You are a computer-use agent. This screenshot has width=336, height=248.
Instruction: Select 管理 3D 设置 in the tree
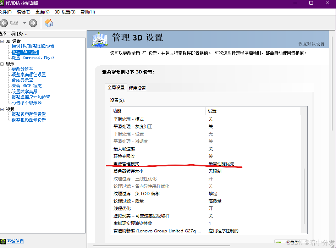[x=25, y=52]
